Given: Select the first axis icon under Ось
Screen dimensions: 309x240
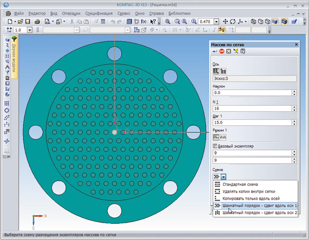Looking at the screenshot, I should [x=216, y=71].
